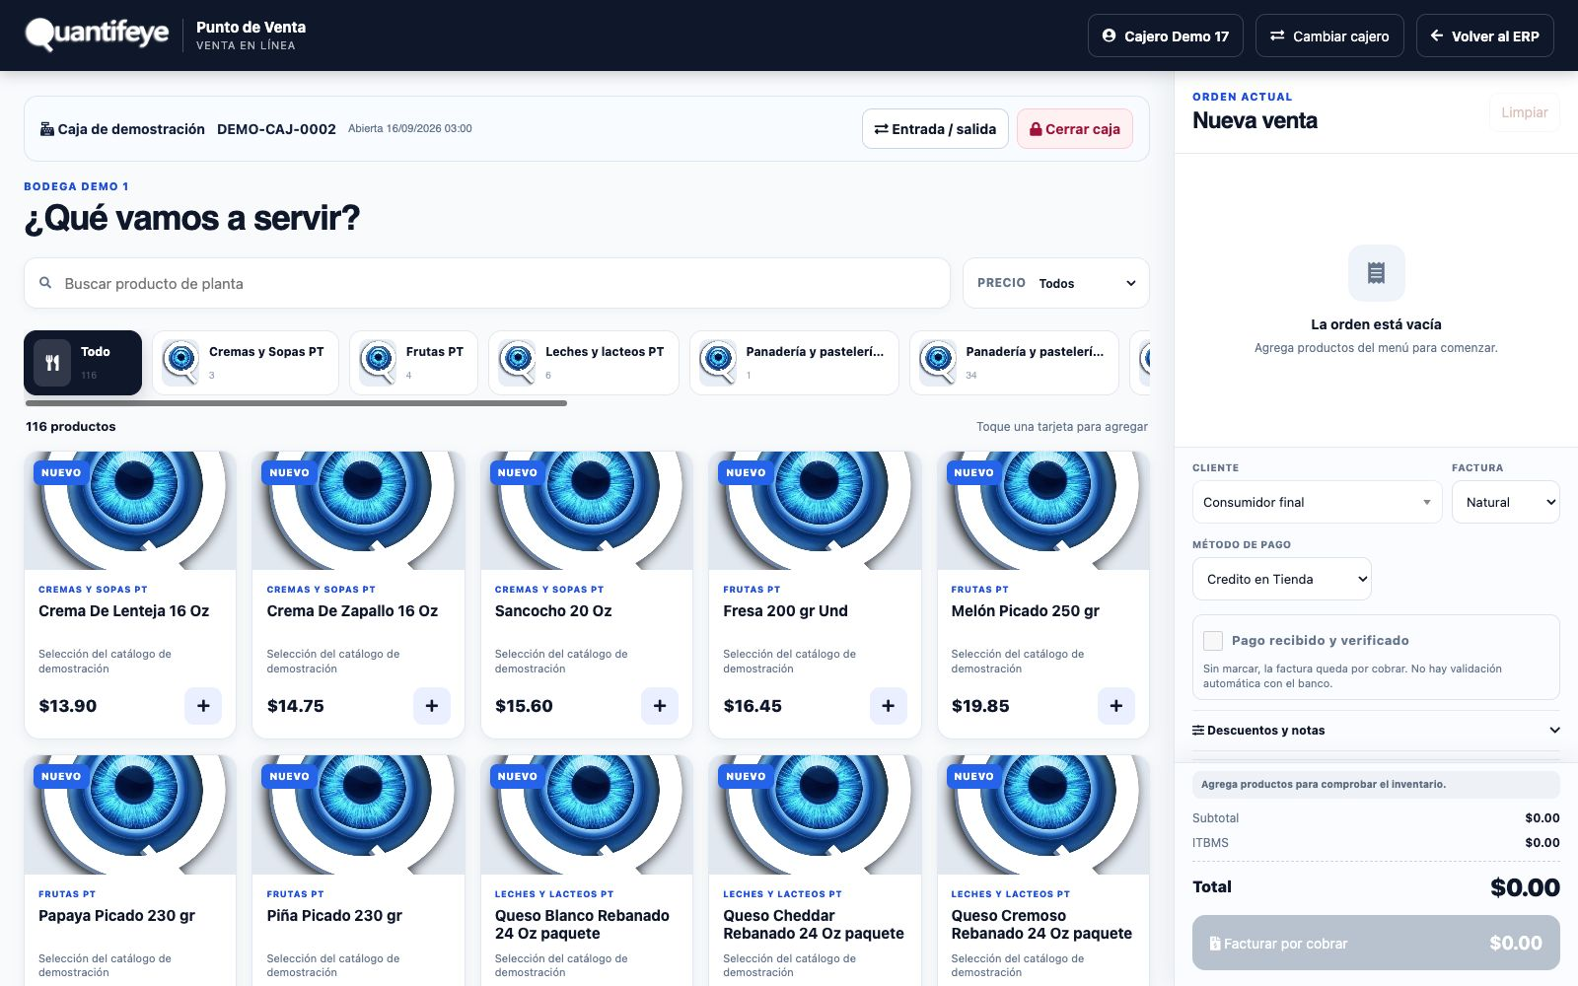Click the Sancocho 20 Oz product image
Image resolution: width=1578 pixels, height=986 pixels.
[x=587, y=511]
